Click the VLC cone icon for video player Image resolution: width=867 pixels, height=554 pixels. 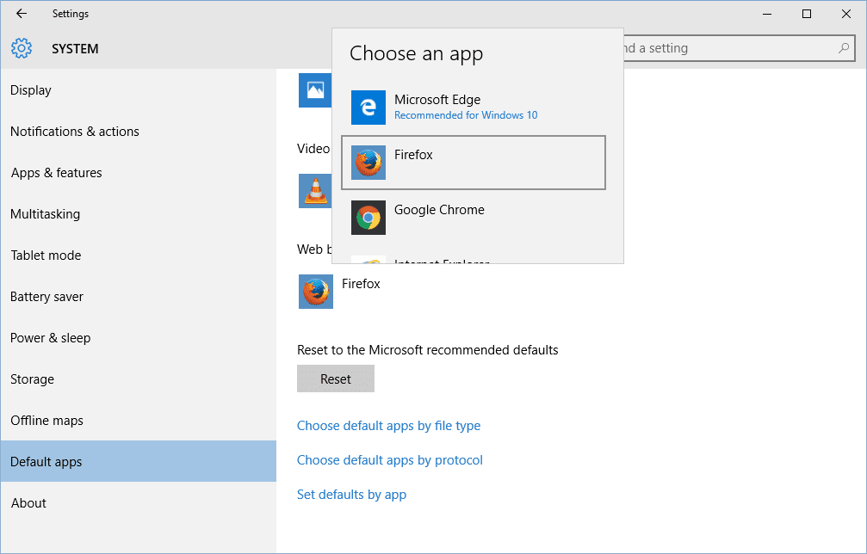[315, 191]
